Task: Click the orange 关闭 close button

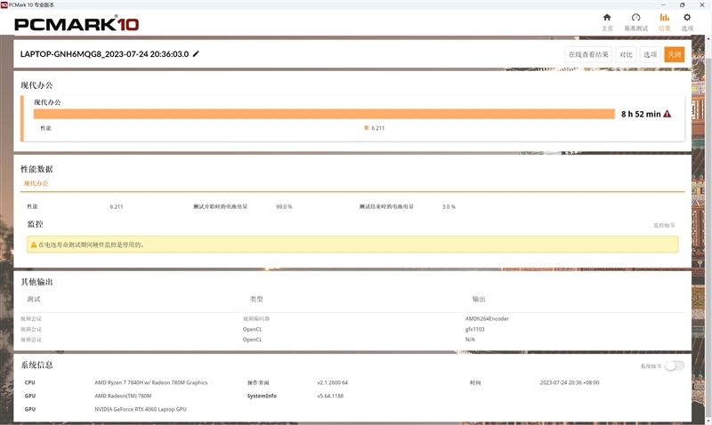Action: coord(675,54)
